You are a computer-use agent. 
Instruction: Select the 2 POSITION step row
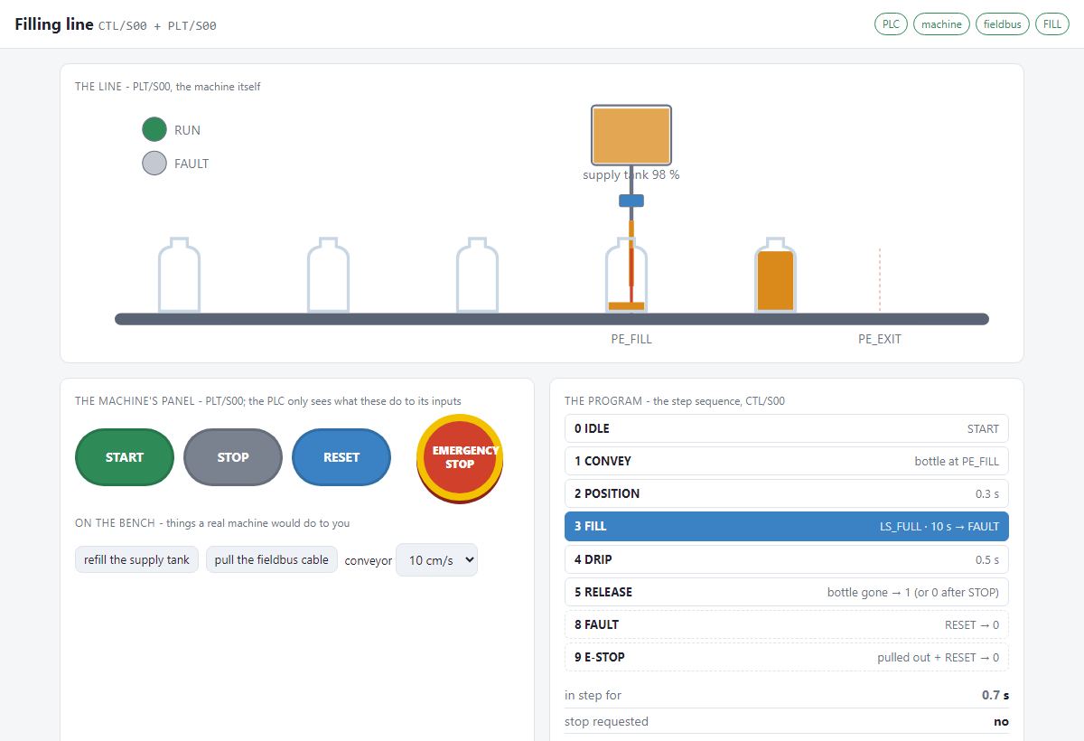point(787,493)
